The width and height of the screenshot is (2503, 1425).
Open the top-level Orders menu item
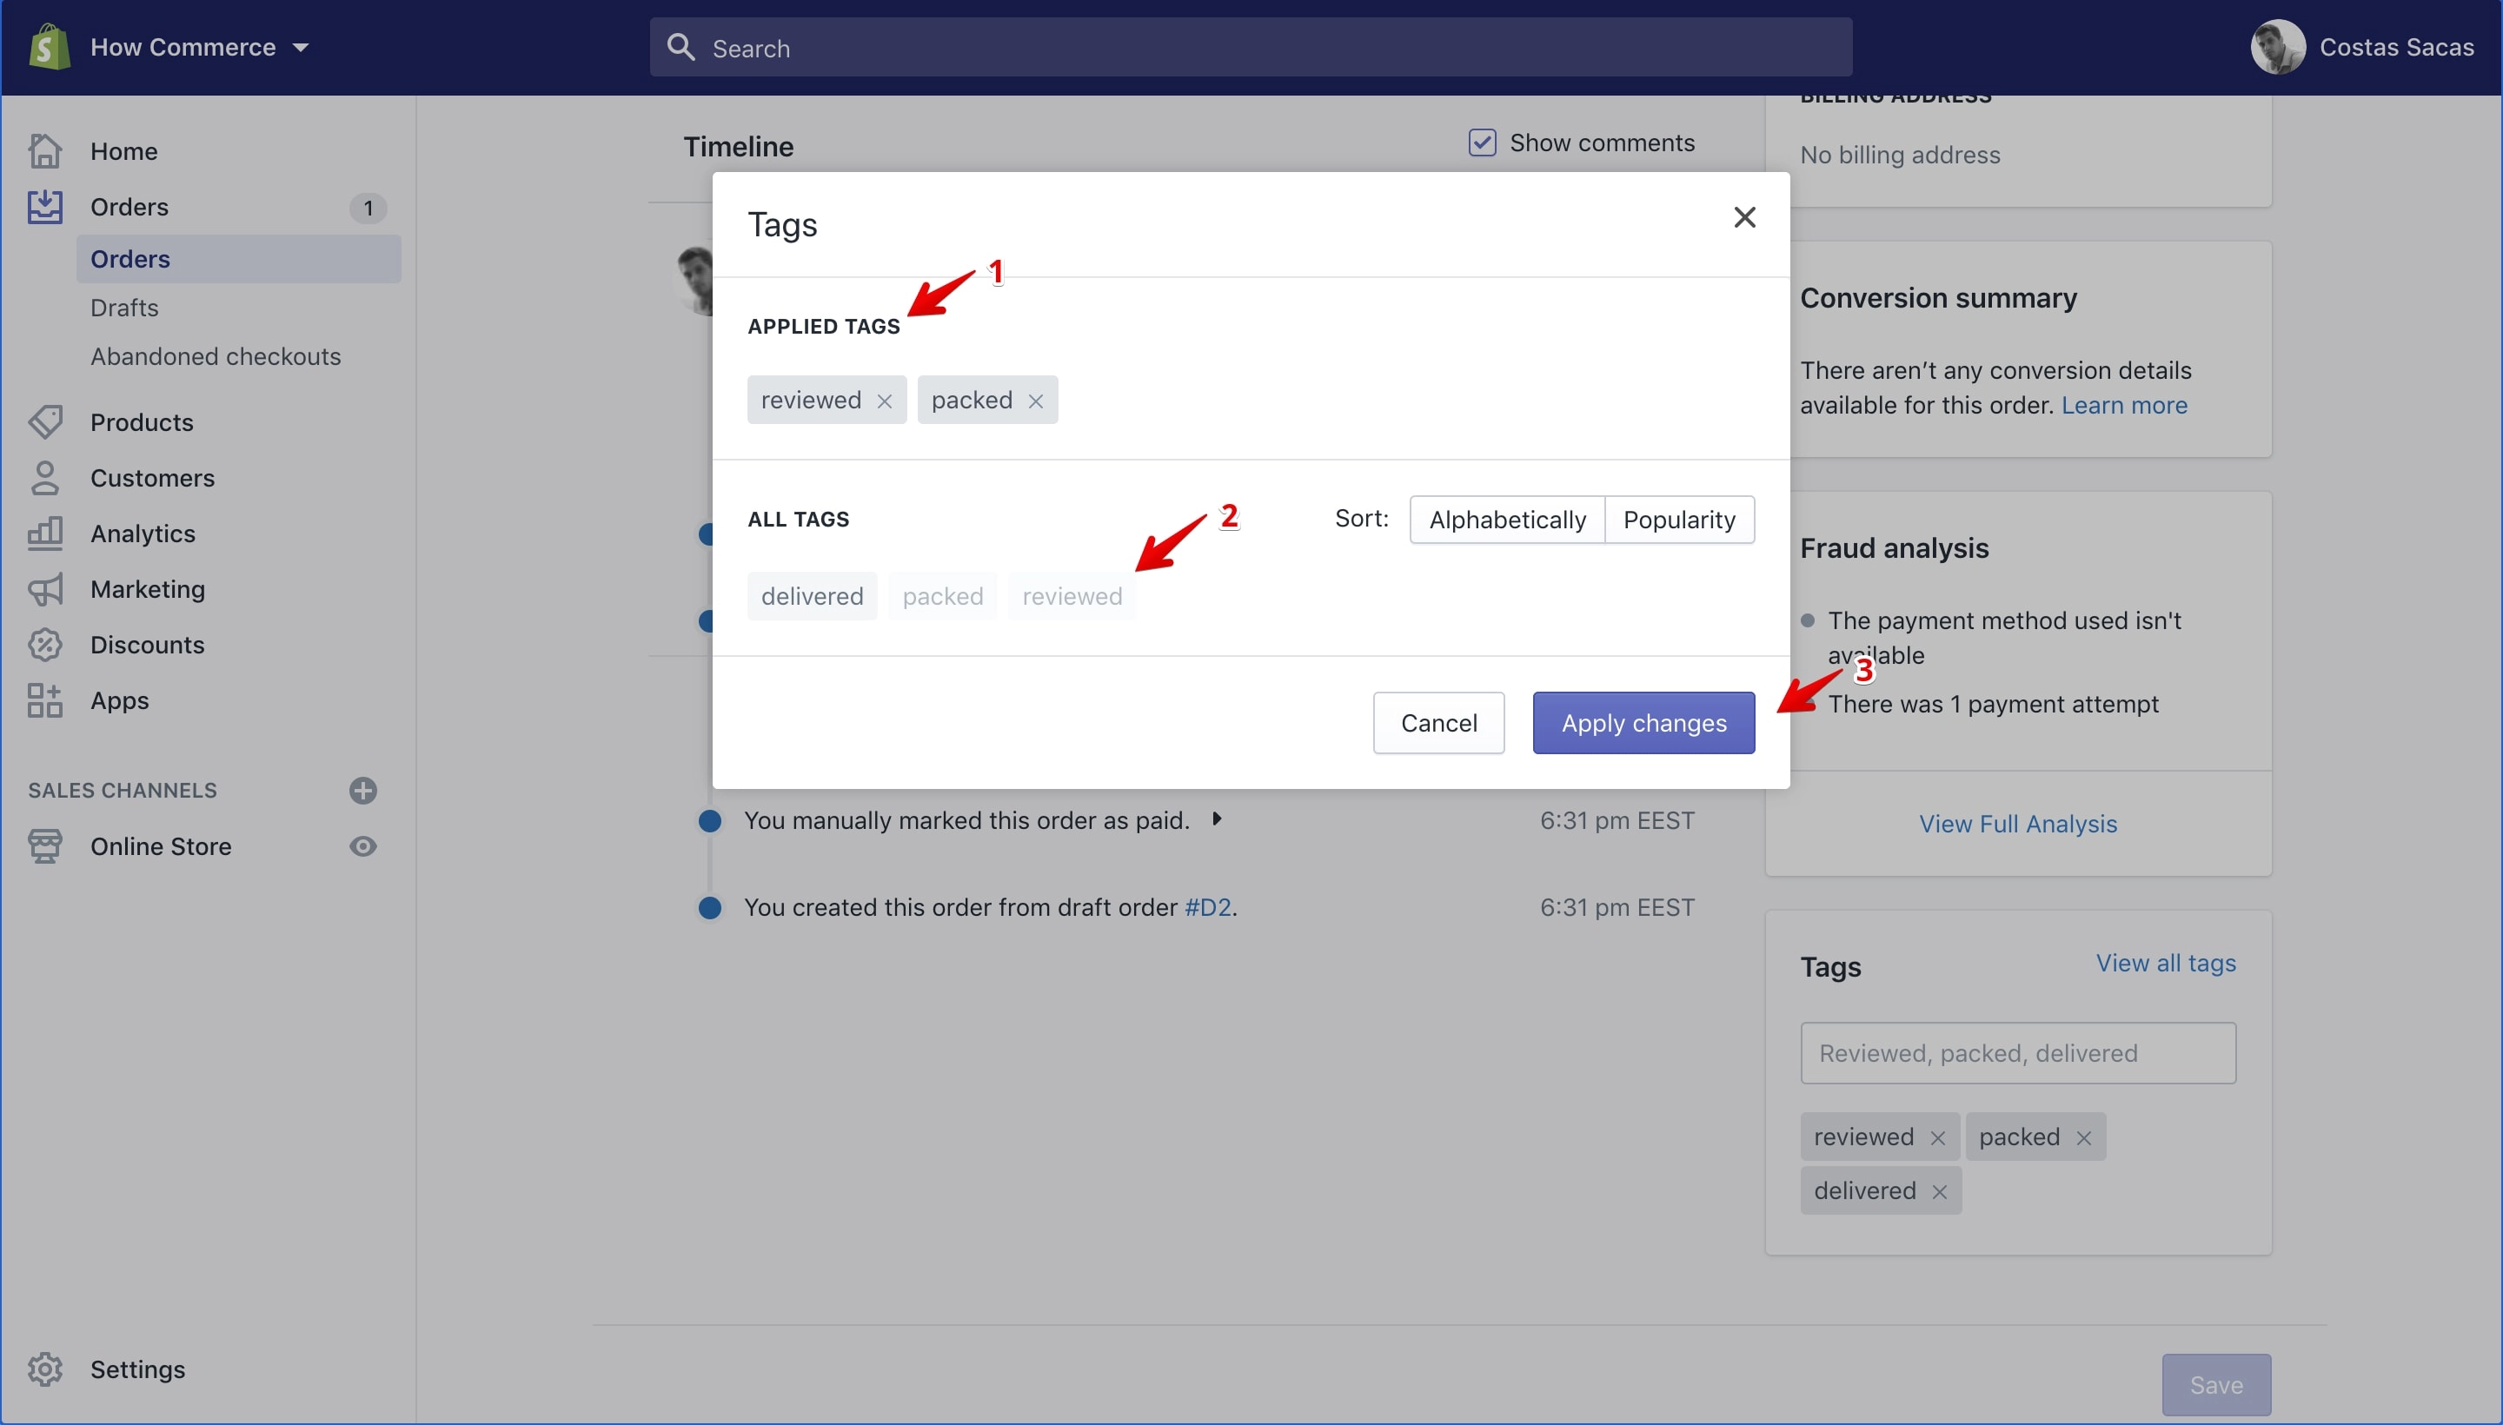[129, 208]
